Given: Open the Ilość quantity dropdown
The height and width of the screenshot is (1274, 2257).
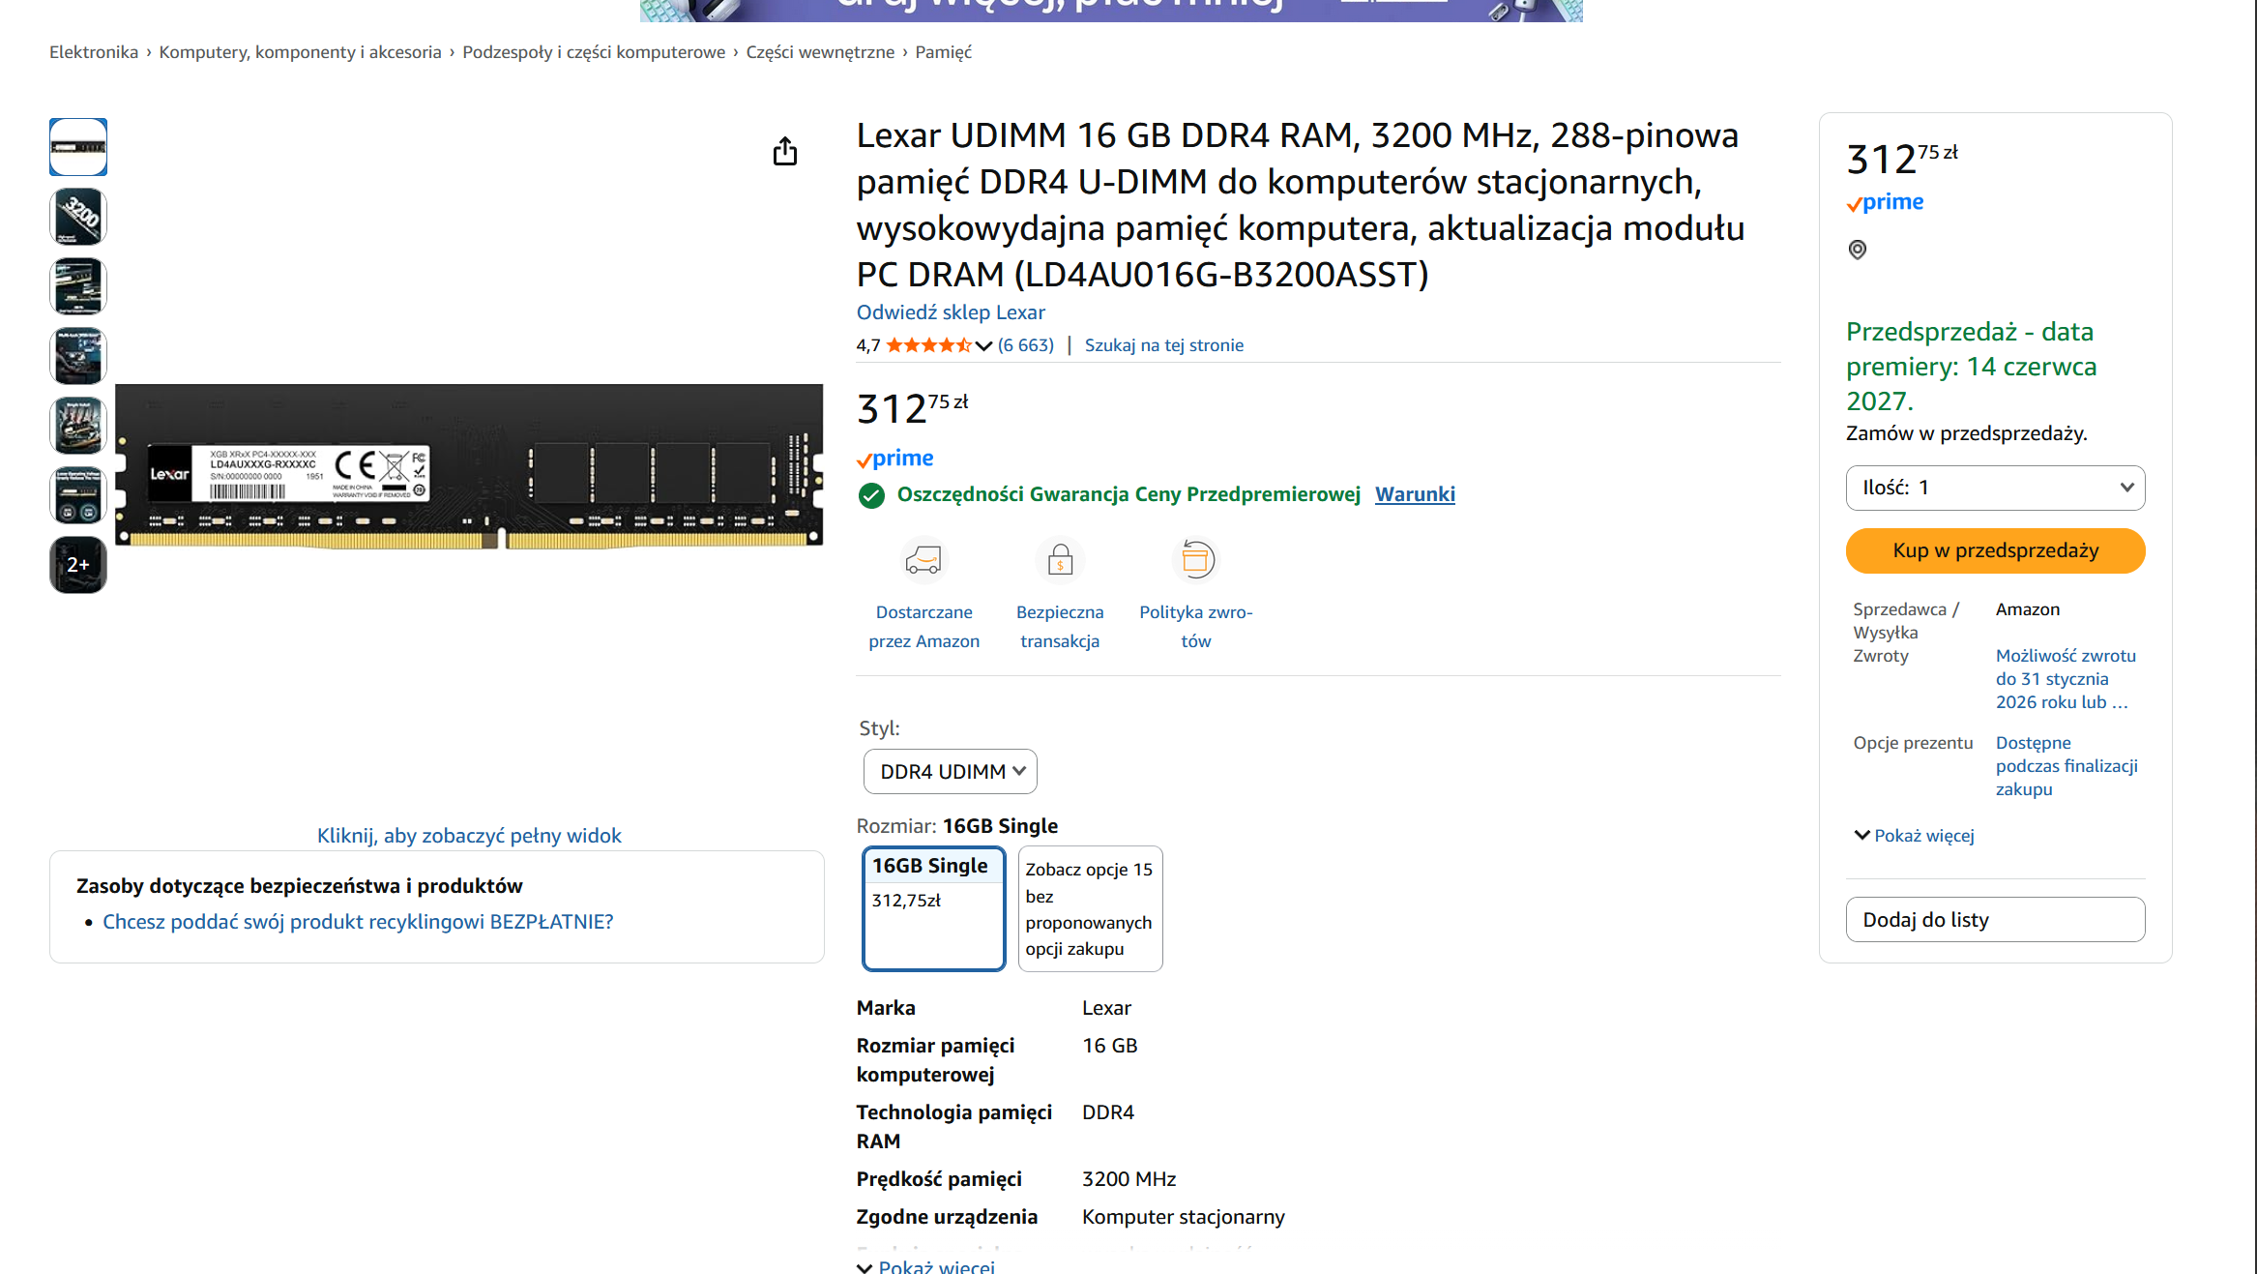Looking at the screenshot, I should (x=1995, y=488).
